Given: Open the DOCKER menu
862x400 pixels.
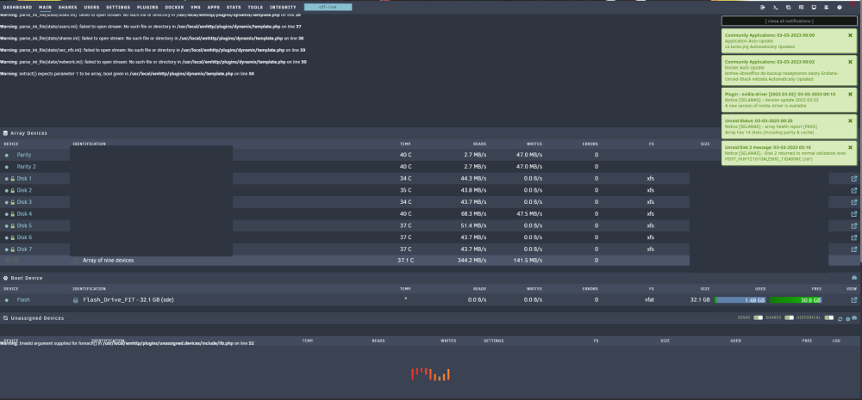Looking at the screenshot, I should 174,7.
